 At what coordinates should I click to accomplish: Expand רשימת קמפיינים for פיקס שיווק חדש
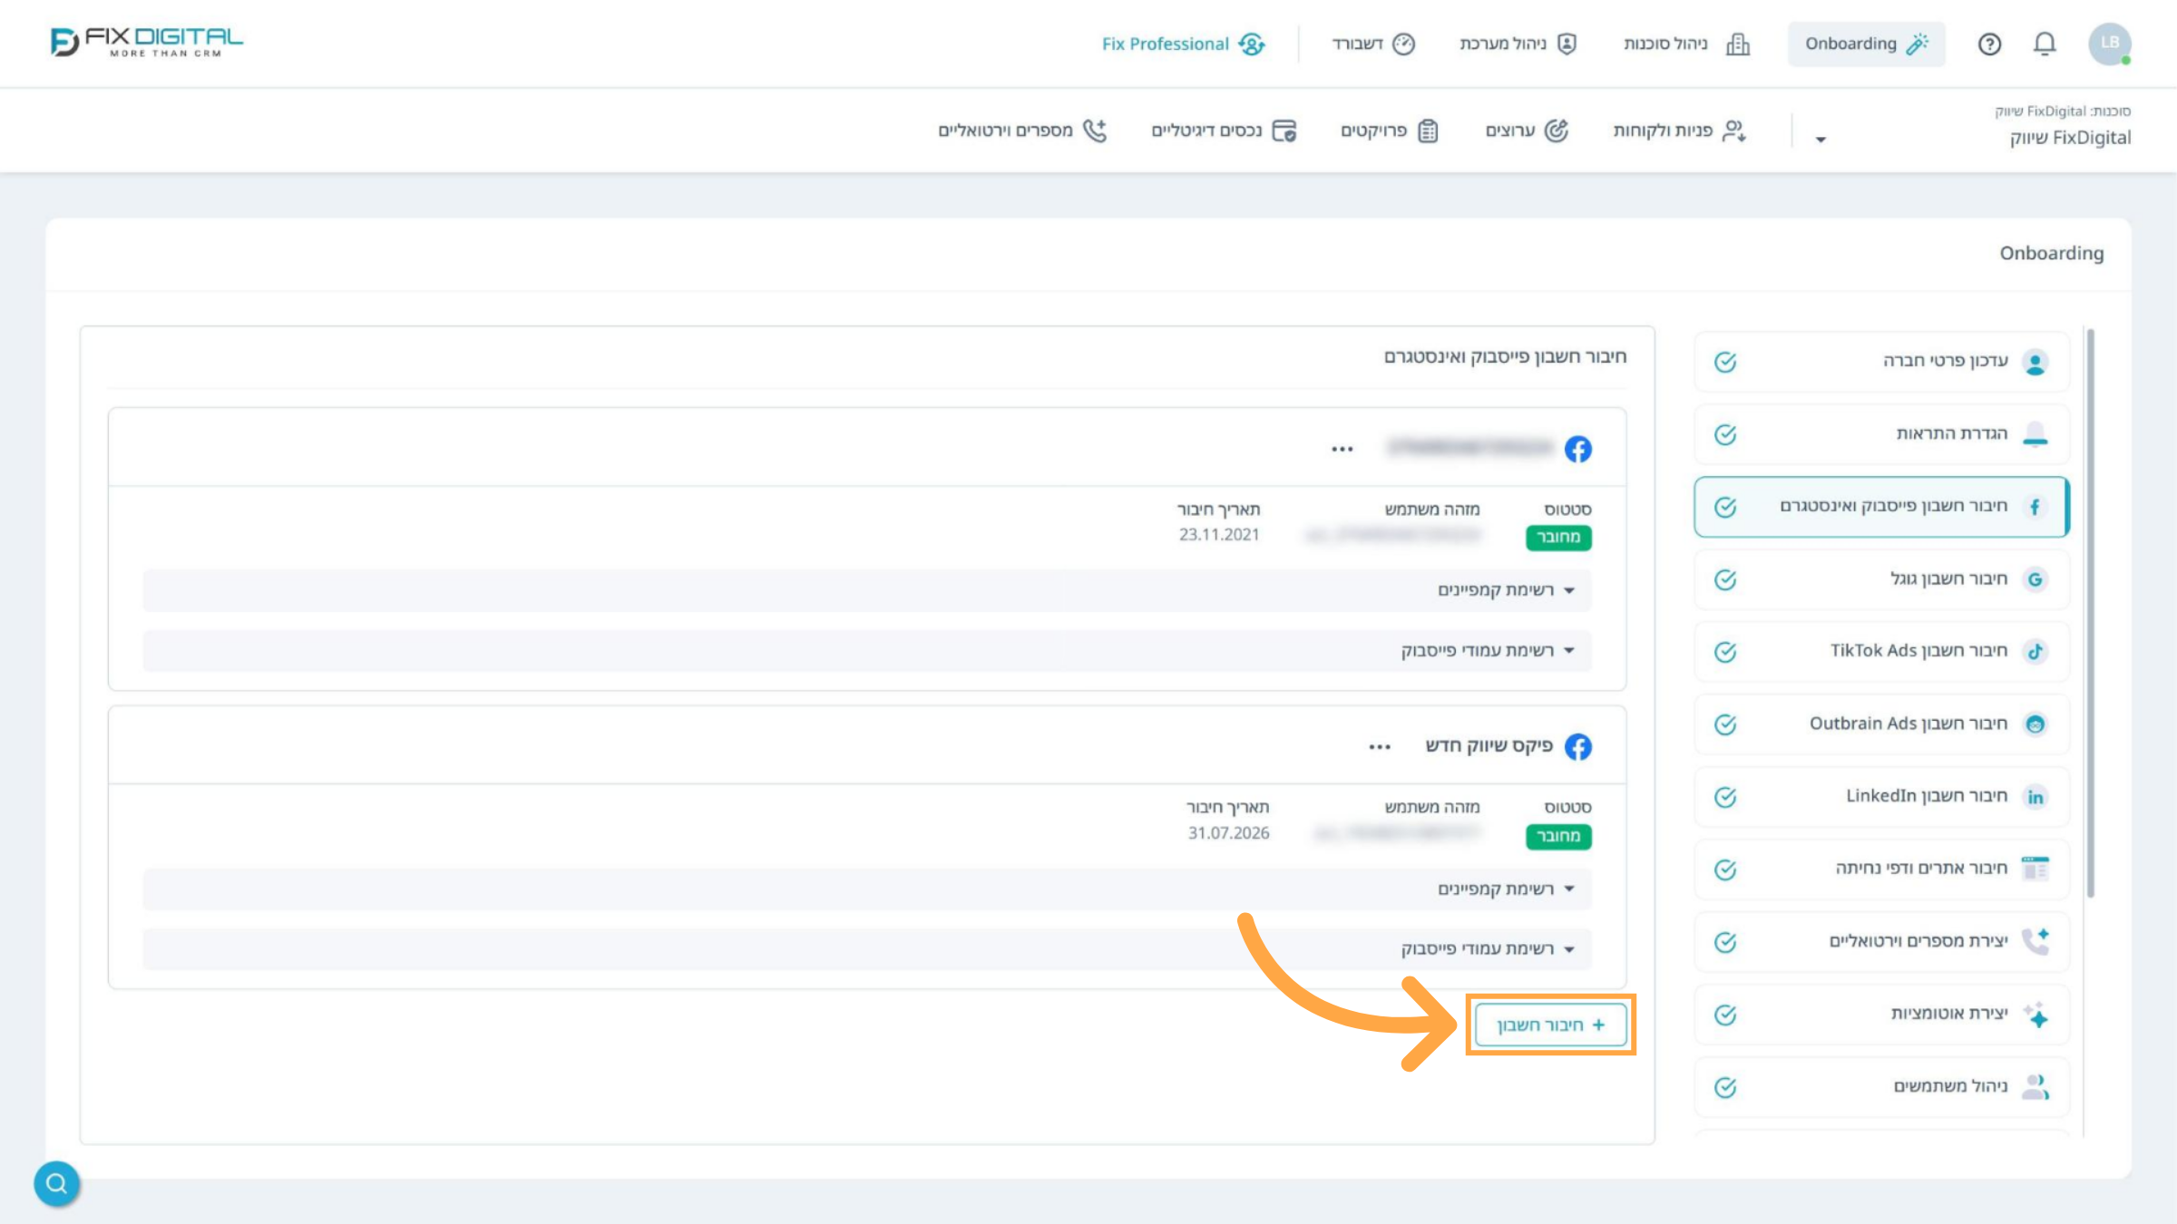[x=866, y=889]
